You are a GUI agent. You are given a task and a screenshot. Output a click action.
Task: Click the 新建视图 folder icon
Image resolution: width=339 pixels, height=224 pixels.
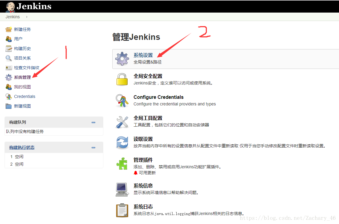pyautogui.click(x=9, y=106)
